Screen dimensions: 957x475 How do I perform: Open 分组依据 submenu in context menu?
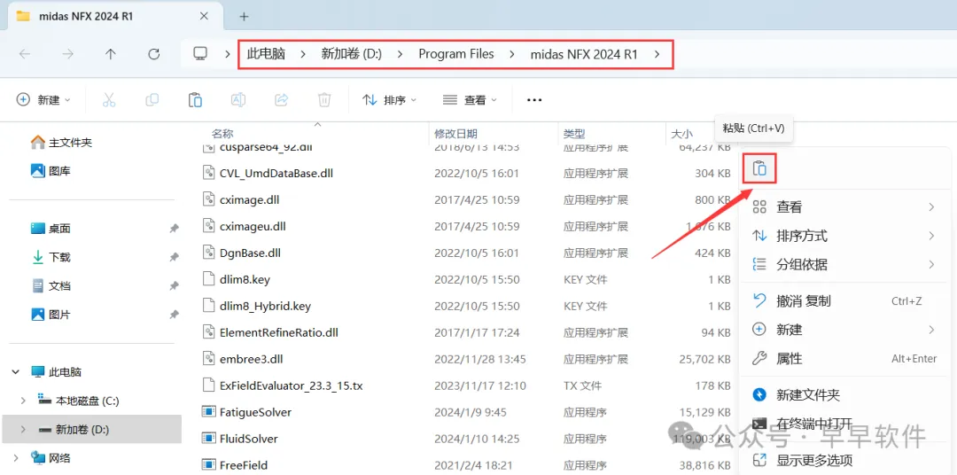pyautogui.click(x=844, y=264)
